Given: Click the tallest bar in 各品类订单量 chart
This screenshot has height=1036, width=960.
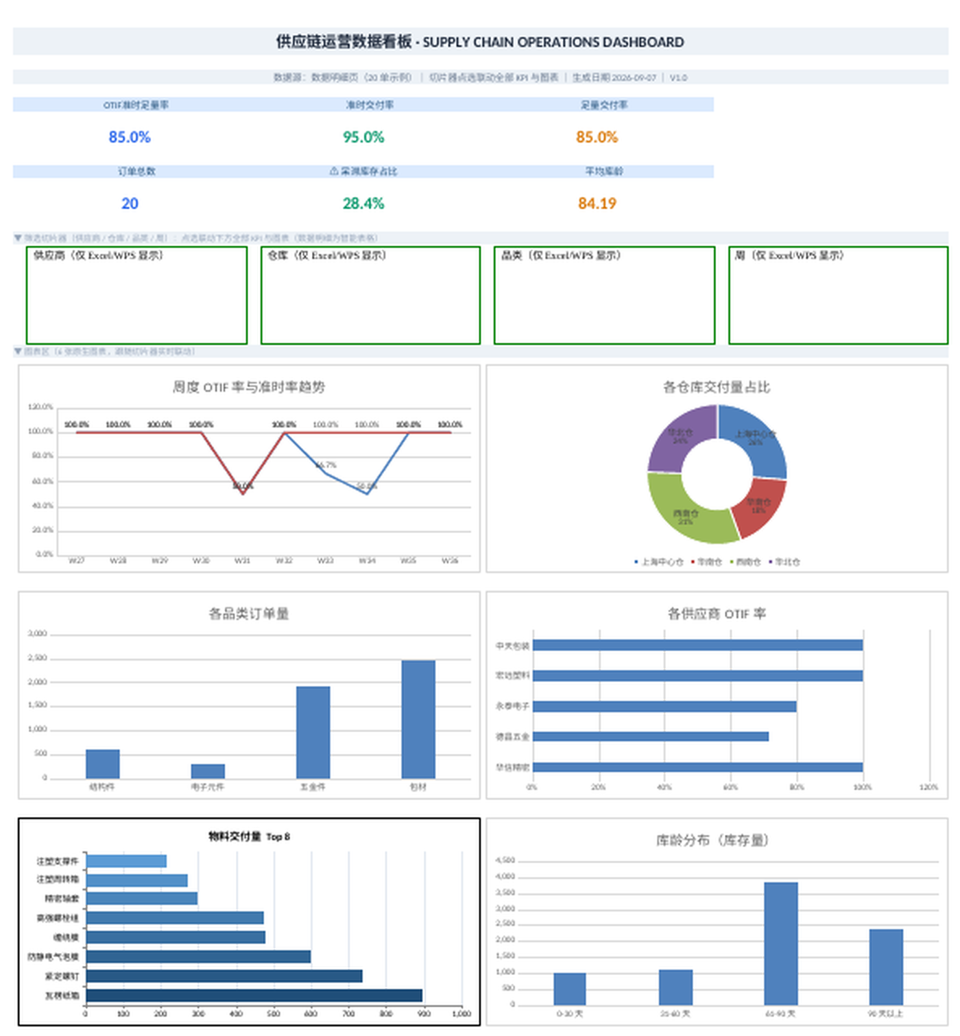Looking at the screenshot, I should 418,719.
